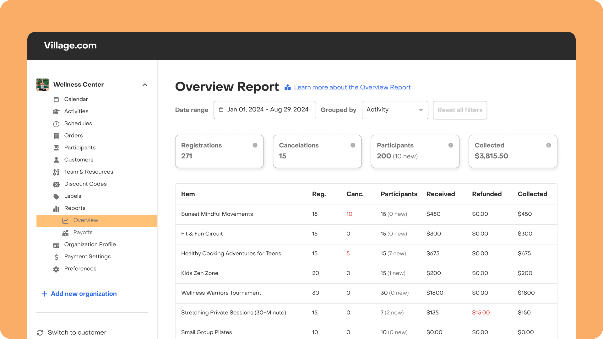This screenshot has height=339, width=603.
Task: Select the Overview report sub-item
Action: click(96, 221)
